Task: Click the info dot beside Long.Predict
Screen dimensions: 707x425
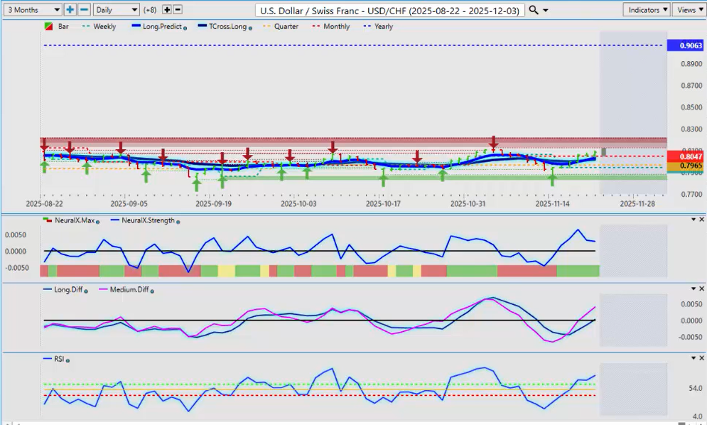Action: pos(185,27)
